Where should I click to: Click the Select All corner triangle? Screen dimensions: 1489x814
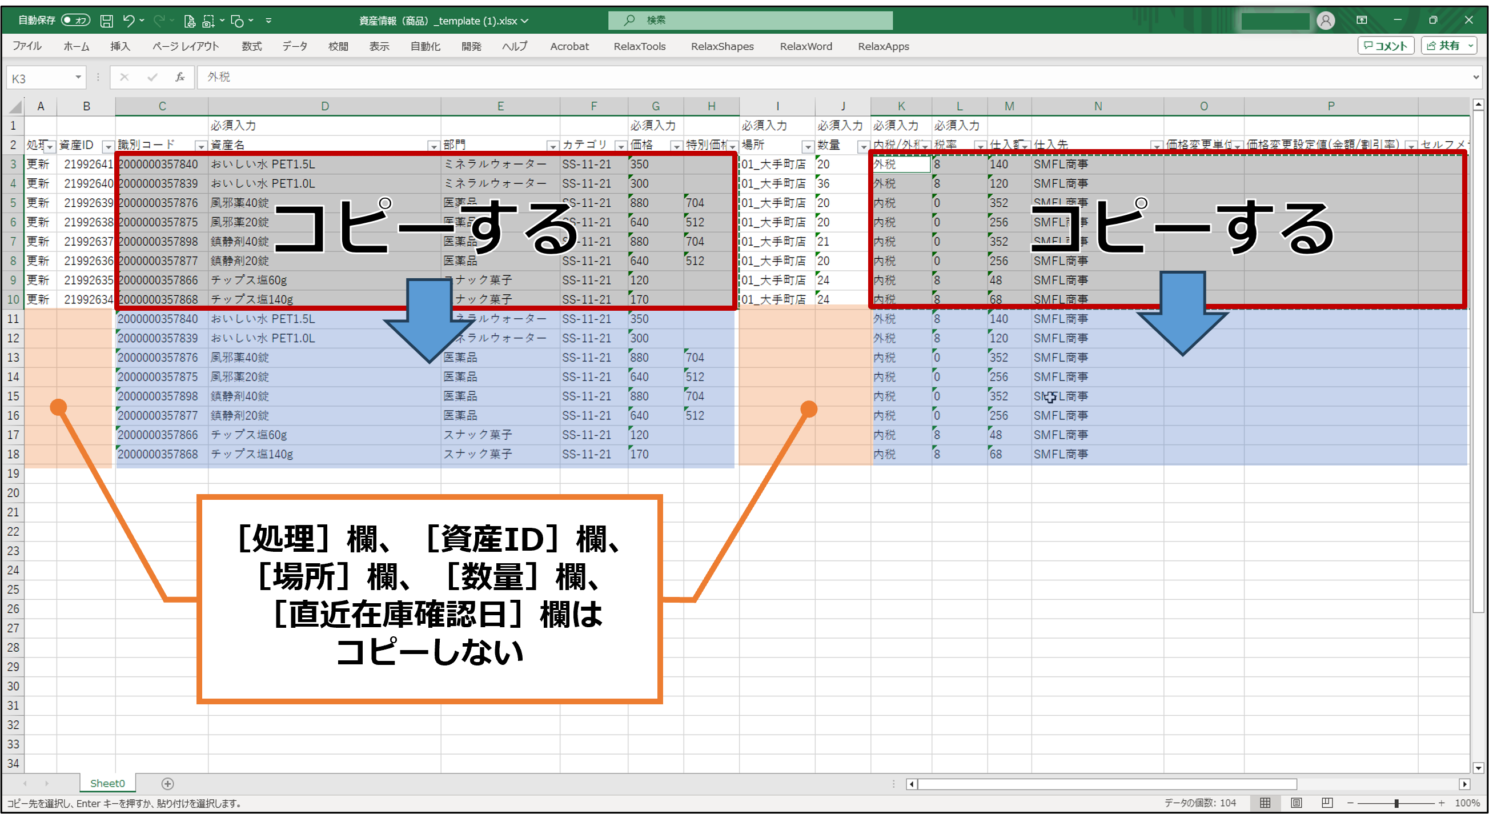(x=15, y=106)
